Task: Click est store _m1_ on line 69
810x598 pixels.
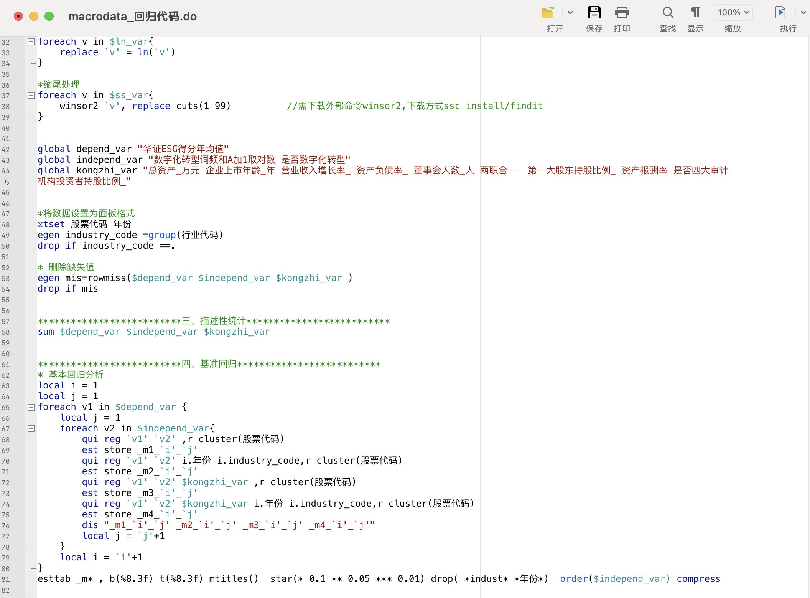Action: point(140,450)
